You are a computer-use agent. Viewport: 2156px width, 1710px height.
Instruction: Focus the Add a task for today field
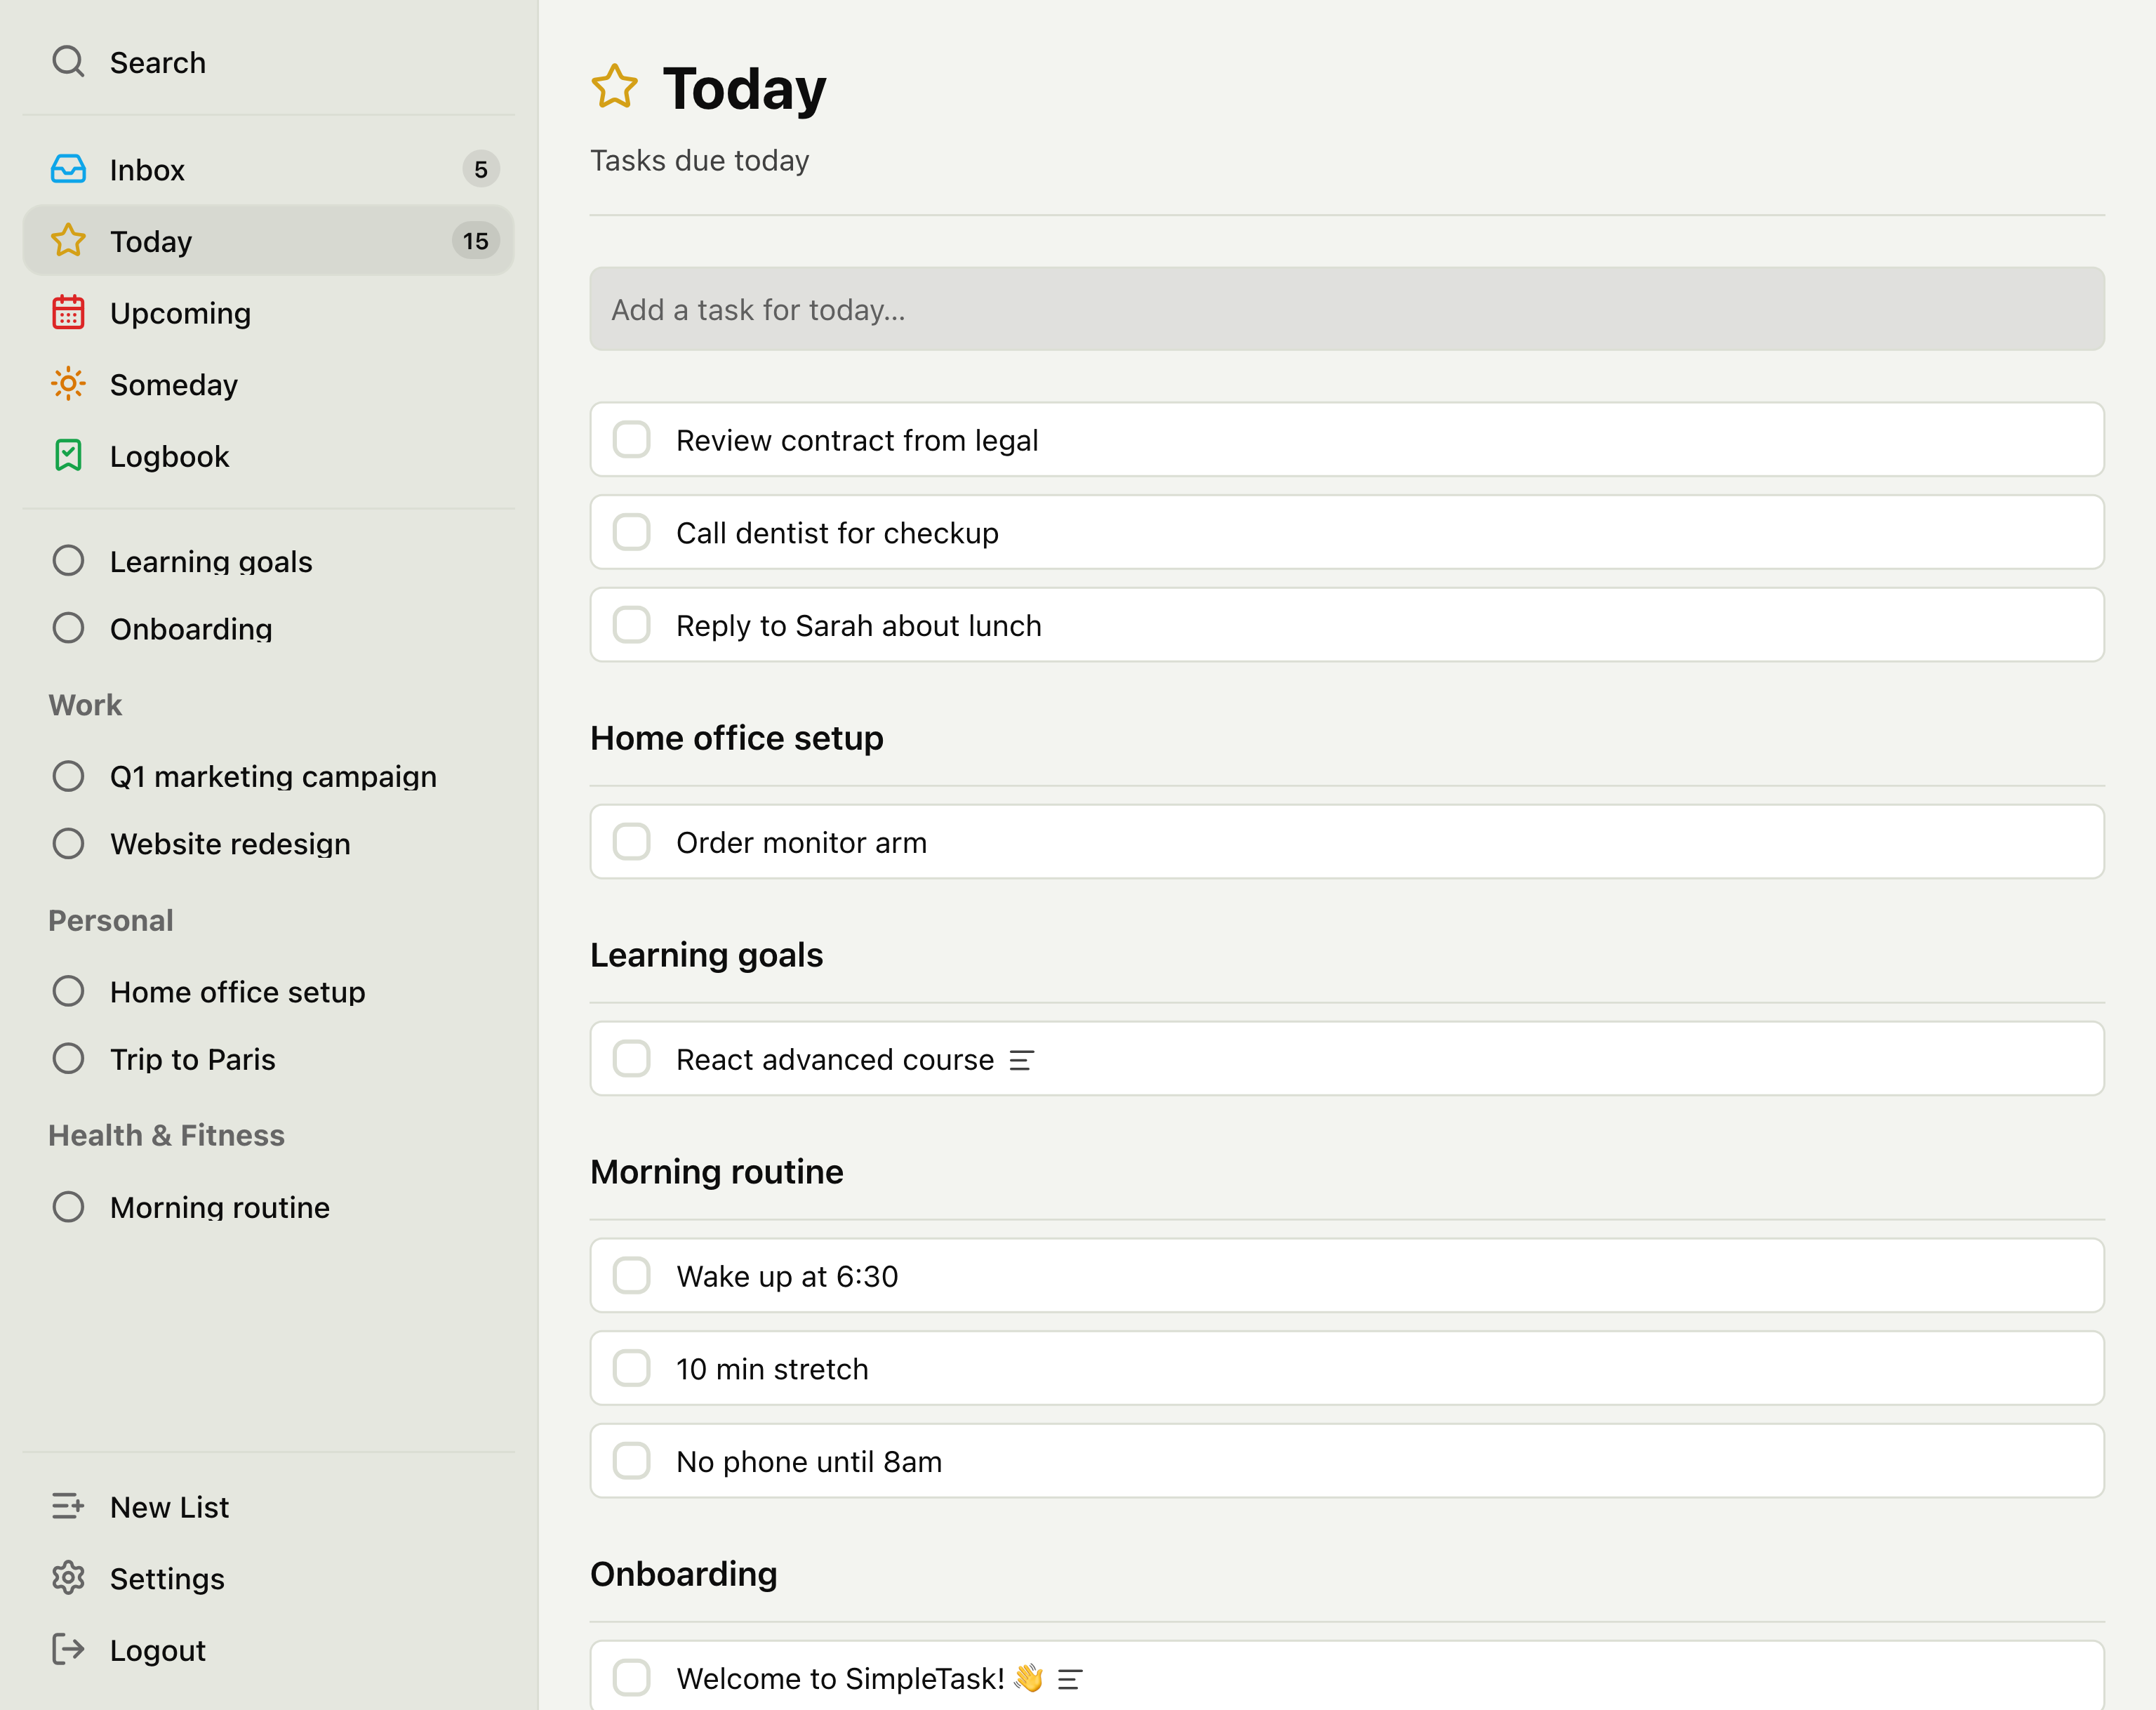click(1346, 309)
